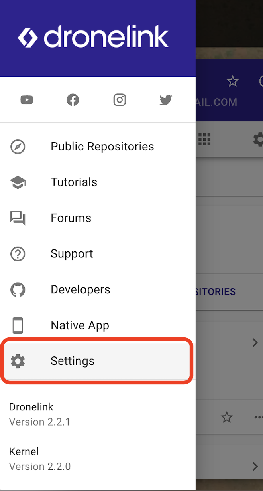Click the compass icon for Public Repositories
The width and height of the screenshot is (263, 491).
point(18,147)
